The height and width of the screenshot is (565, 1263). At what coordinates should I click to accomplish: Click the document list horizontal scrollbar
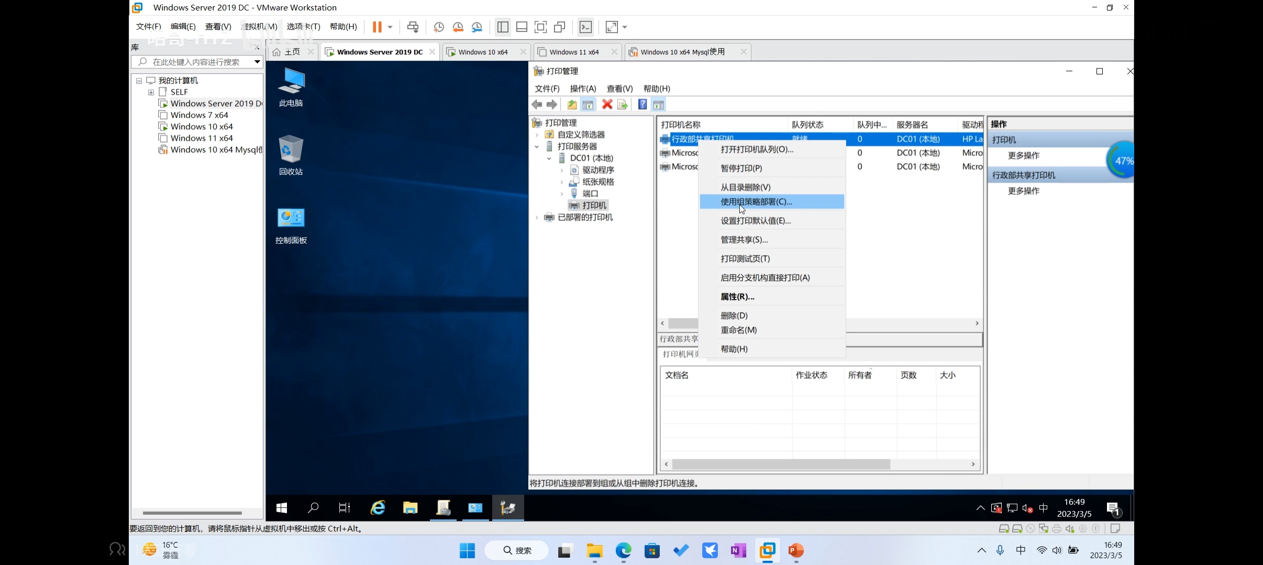pos(780,464)
